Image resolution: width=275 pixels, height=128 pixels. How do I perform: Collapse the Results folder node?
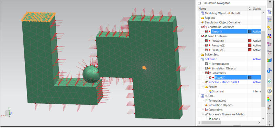pyautogui.click(x=203, y=87)
